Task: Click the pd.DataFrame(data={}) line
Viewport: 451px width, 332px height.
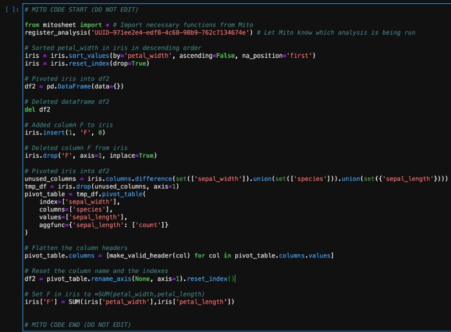Action: (x=74, y=86)
